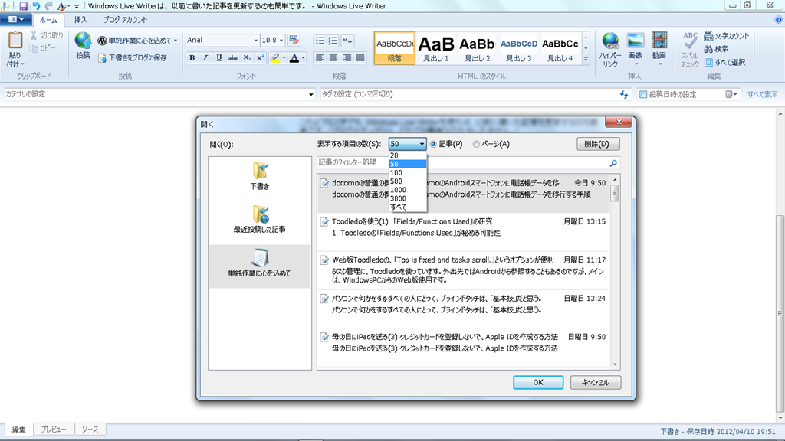This screenshot has height=441, width=785.
Task: Align text right
Action: pos(347,58)
